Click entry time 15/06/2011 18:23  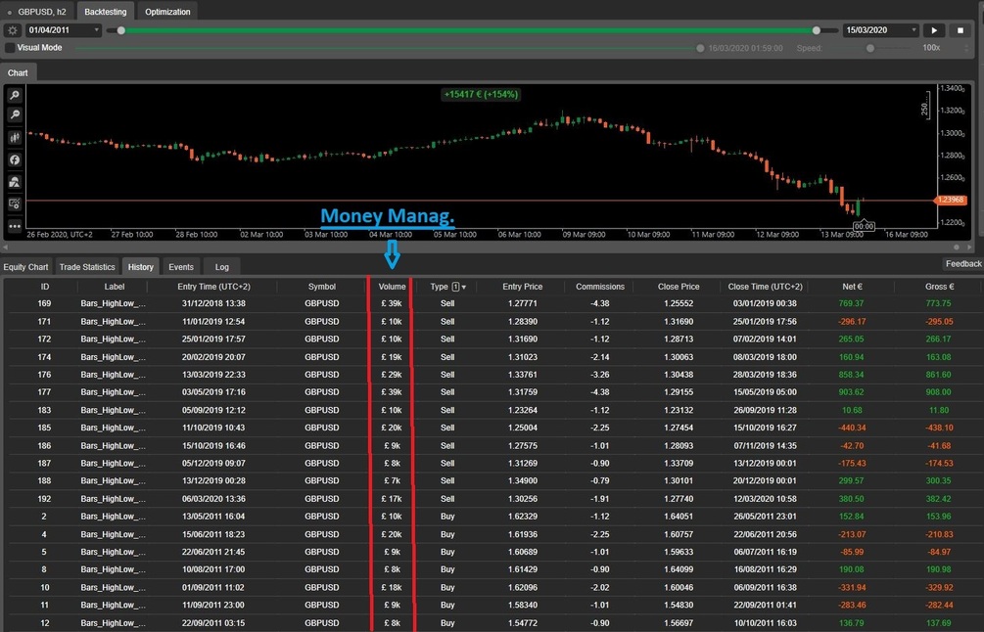click(x=213, y=534)
